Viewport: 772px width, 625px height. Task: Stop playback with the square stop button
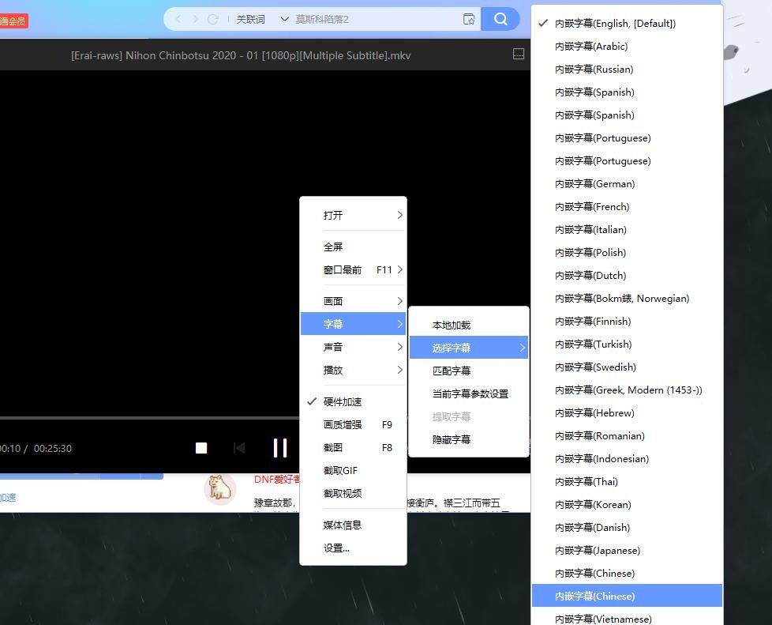pos(201,448)
